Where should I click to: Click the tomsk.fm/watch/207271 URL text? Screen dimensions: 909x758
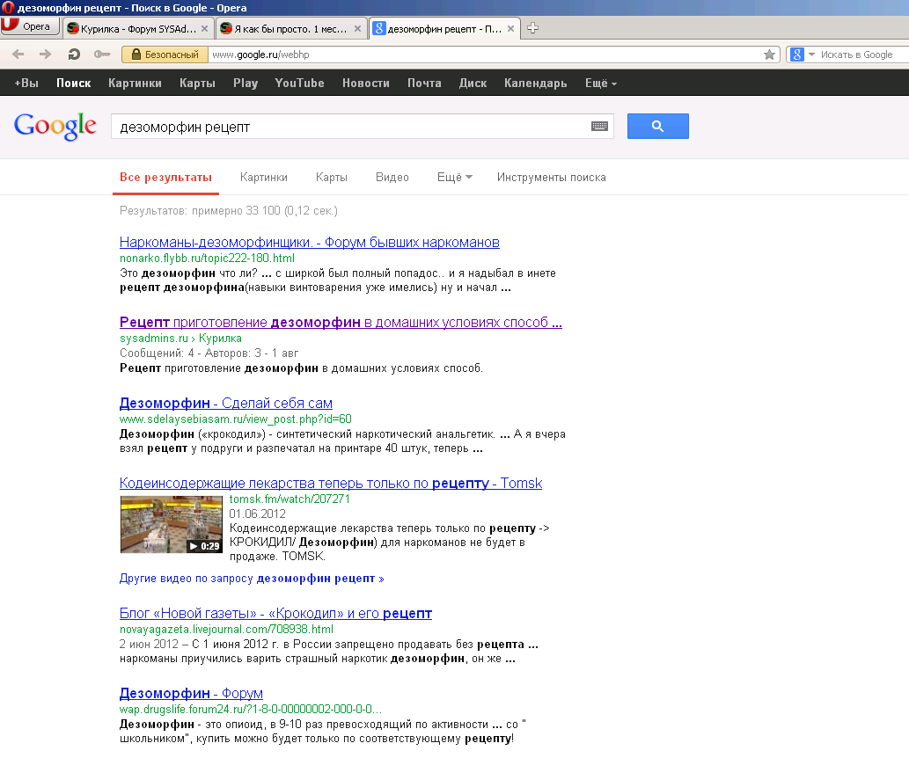[290, 499]
